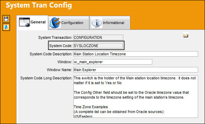Click the 'System Tran Config' title
This screenshot has width=205, height=124.
(39, 5)
